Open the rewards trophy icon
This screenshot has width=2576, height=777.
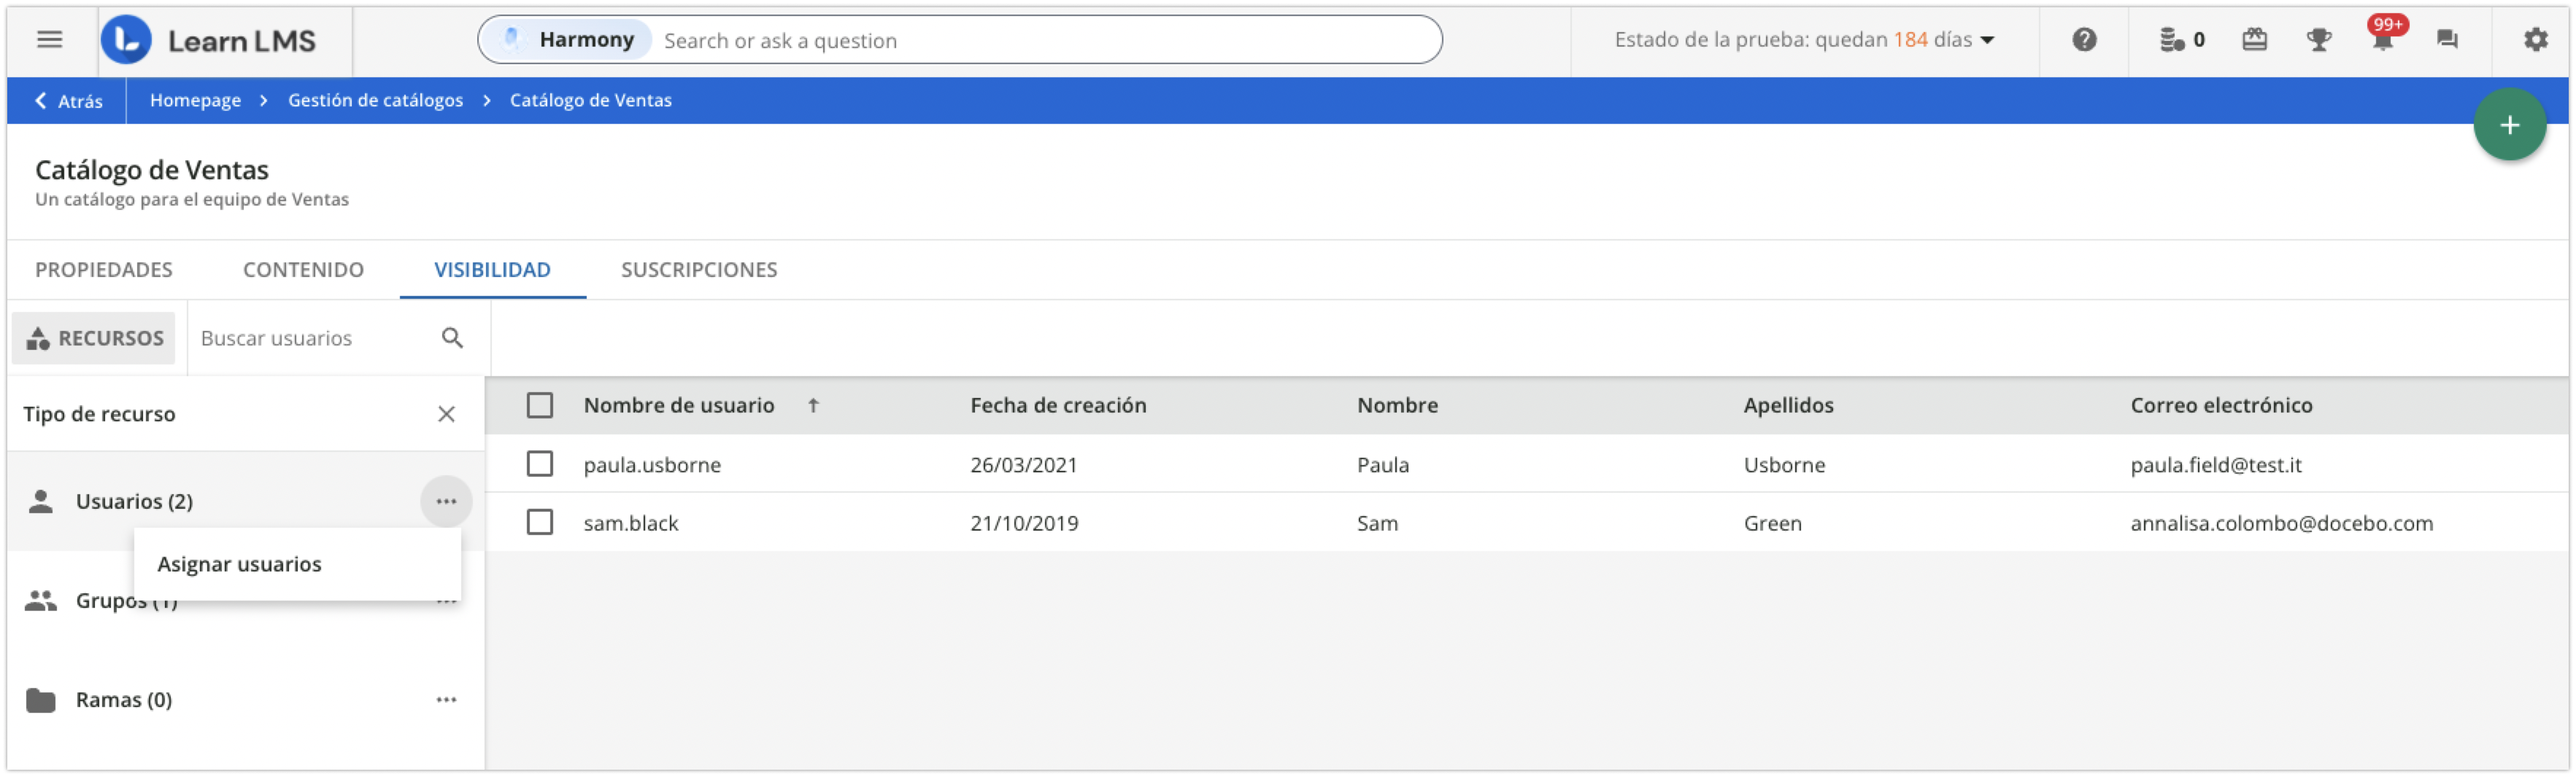tap(2320, 39)
